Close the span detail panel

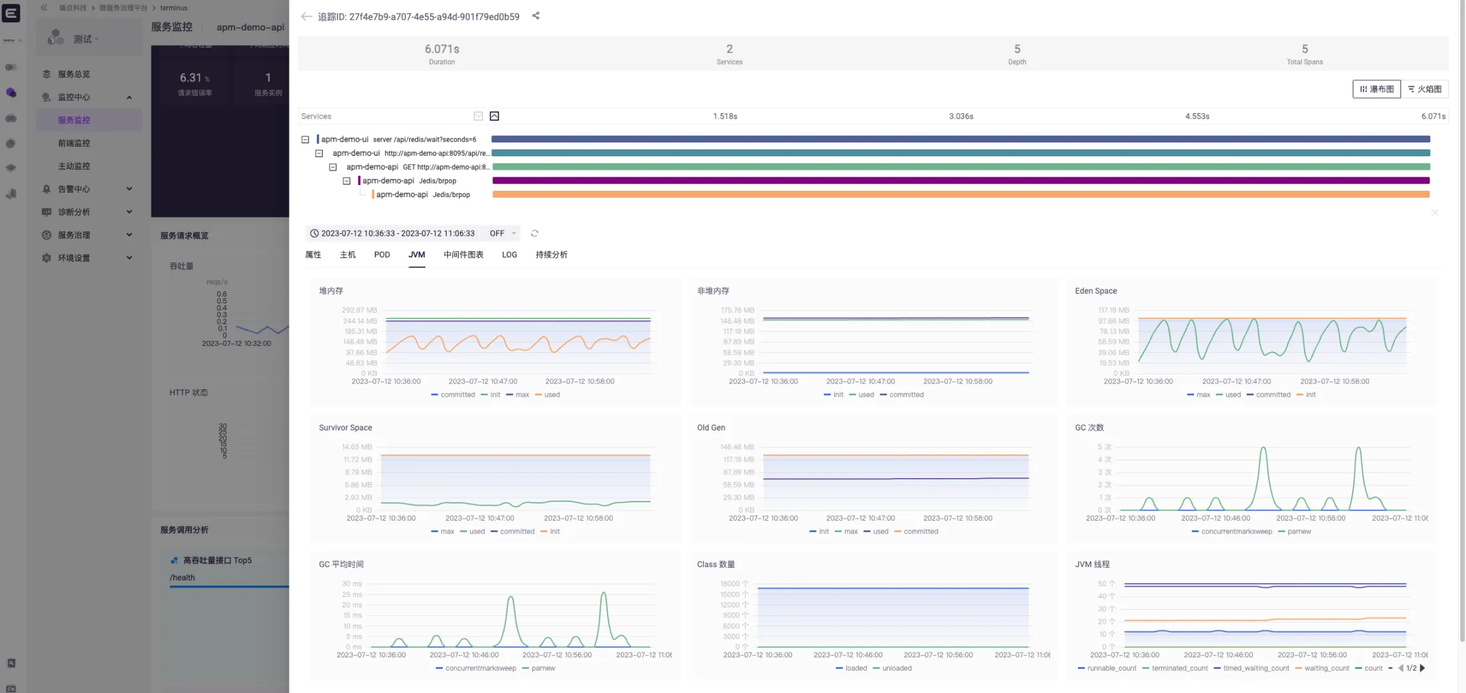pos(1434,213)
